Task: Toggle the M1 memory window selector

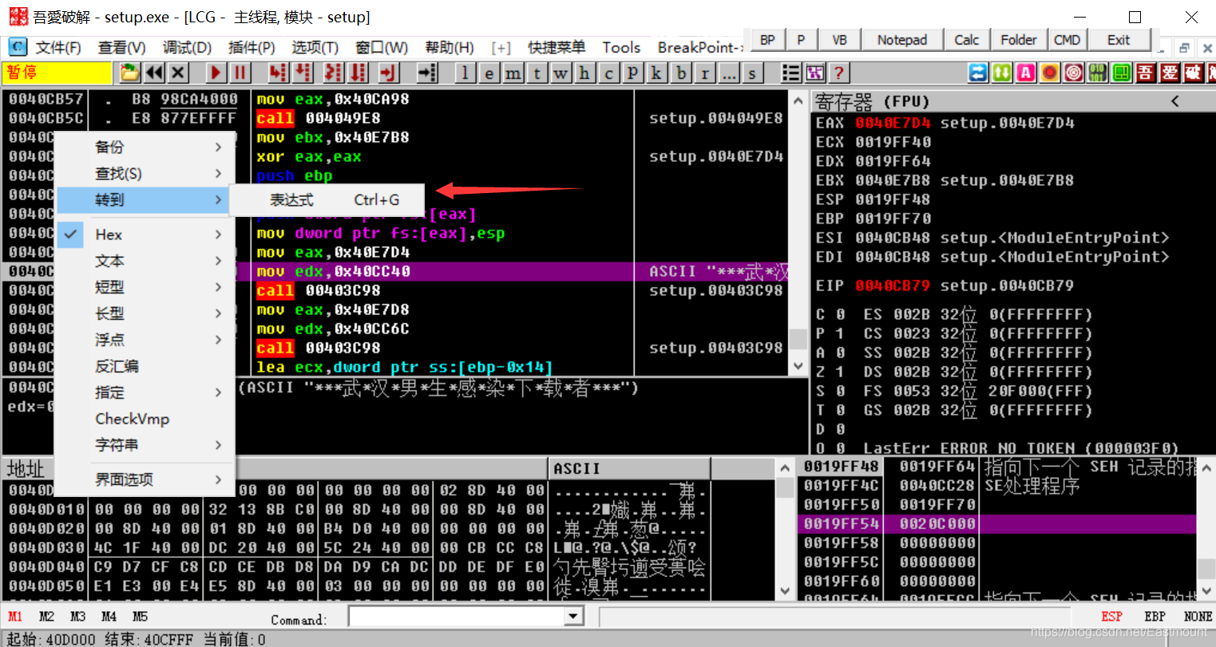Action: (x=15, y=617)
